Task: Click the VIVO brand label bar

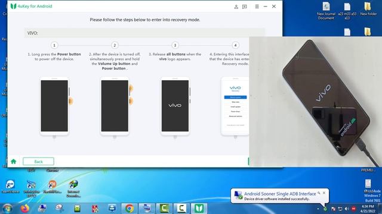Action: click(144, 33)
